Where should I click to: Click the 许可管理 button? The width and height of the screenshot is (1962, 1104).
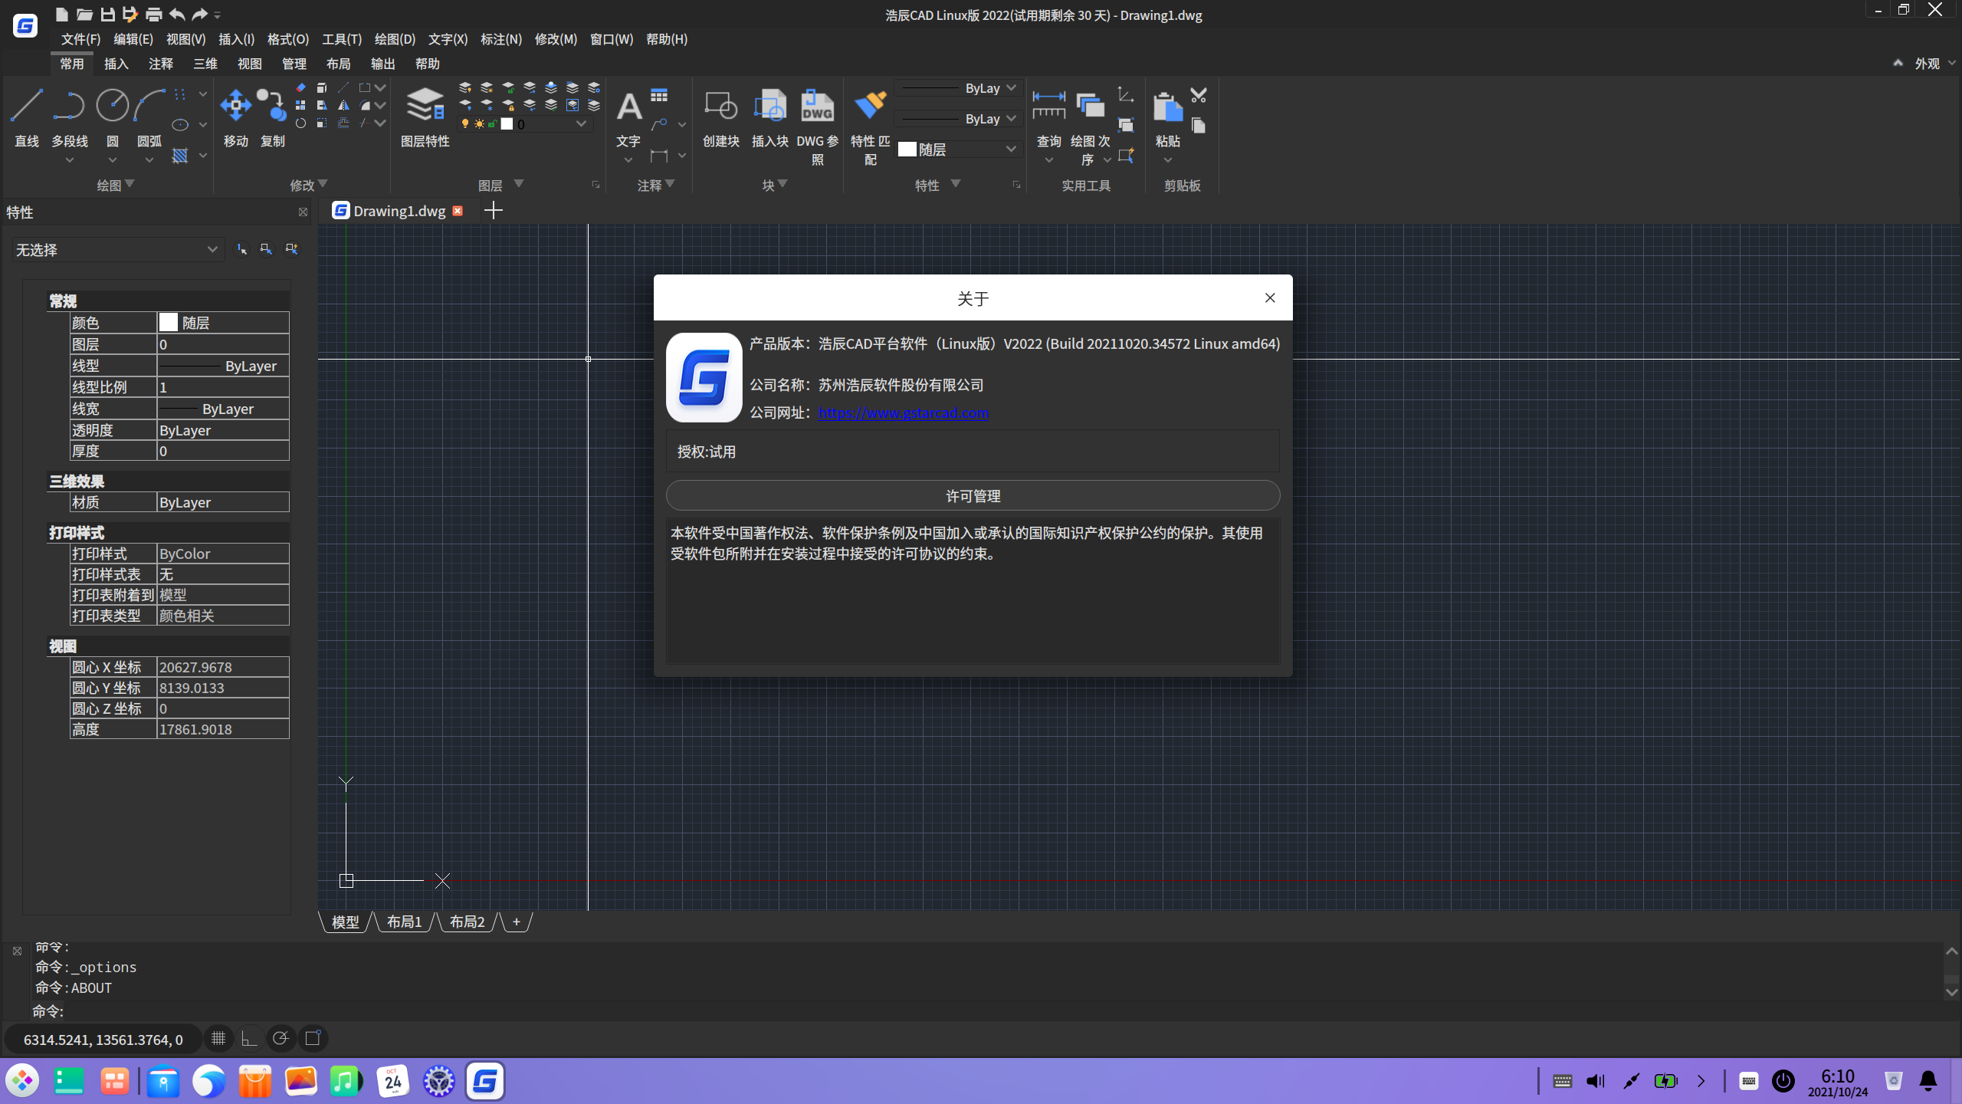973,496
